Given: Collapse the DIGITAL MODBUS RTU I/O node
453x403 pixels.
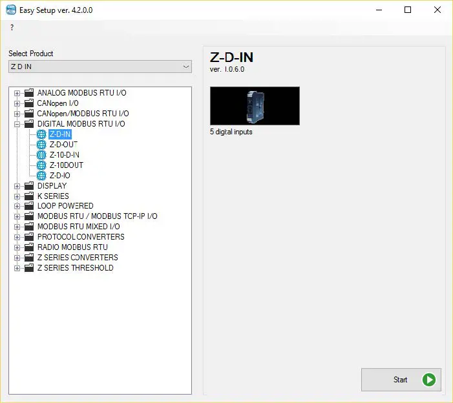Looking at the screenshot, I should [x=17, y=125].
